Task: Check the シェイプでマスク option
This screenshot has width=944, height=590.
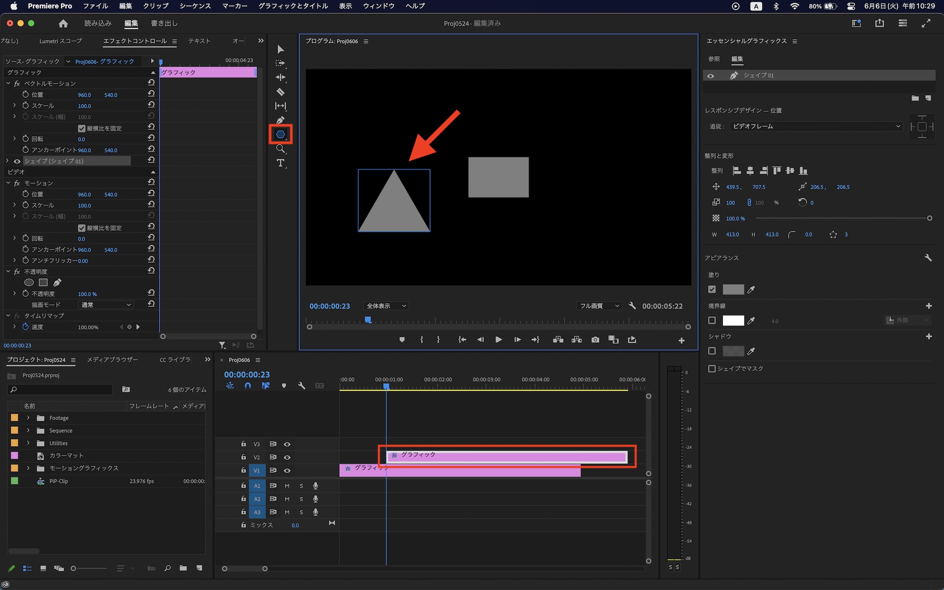Action: [x=712, y=368]
